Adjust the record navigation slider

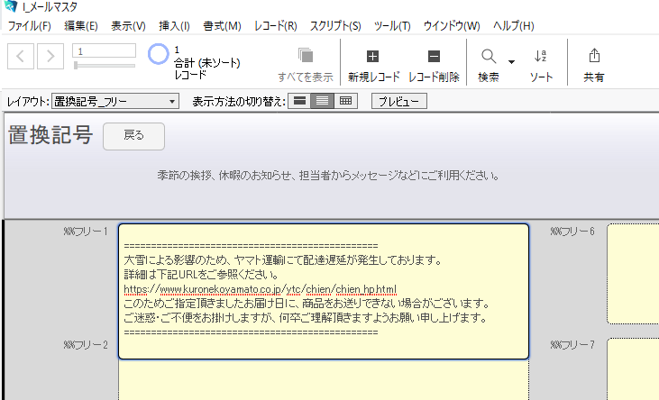[x=105, y=65]
